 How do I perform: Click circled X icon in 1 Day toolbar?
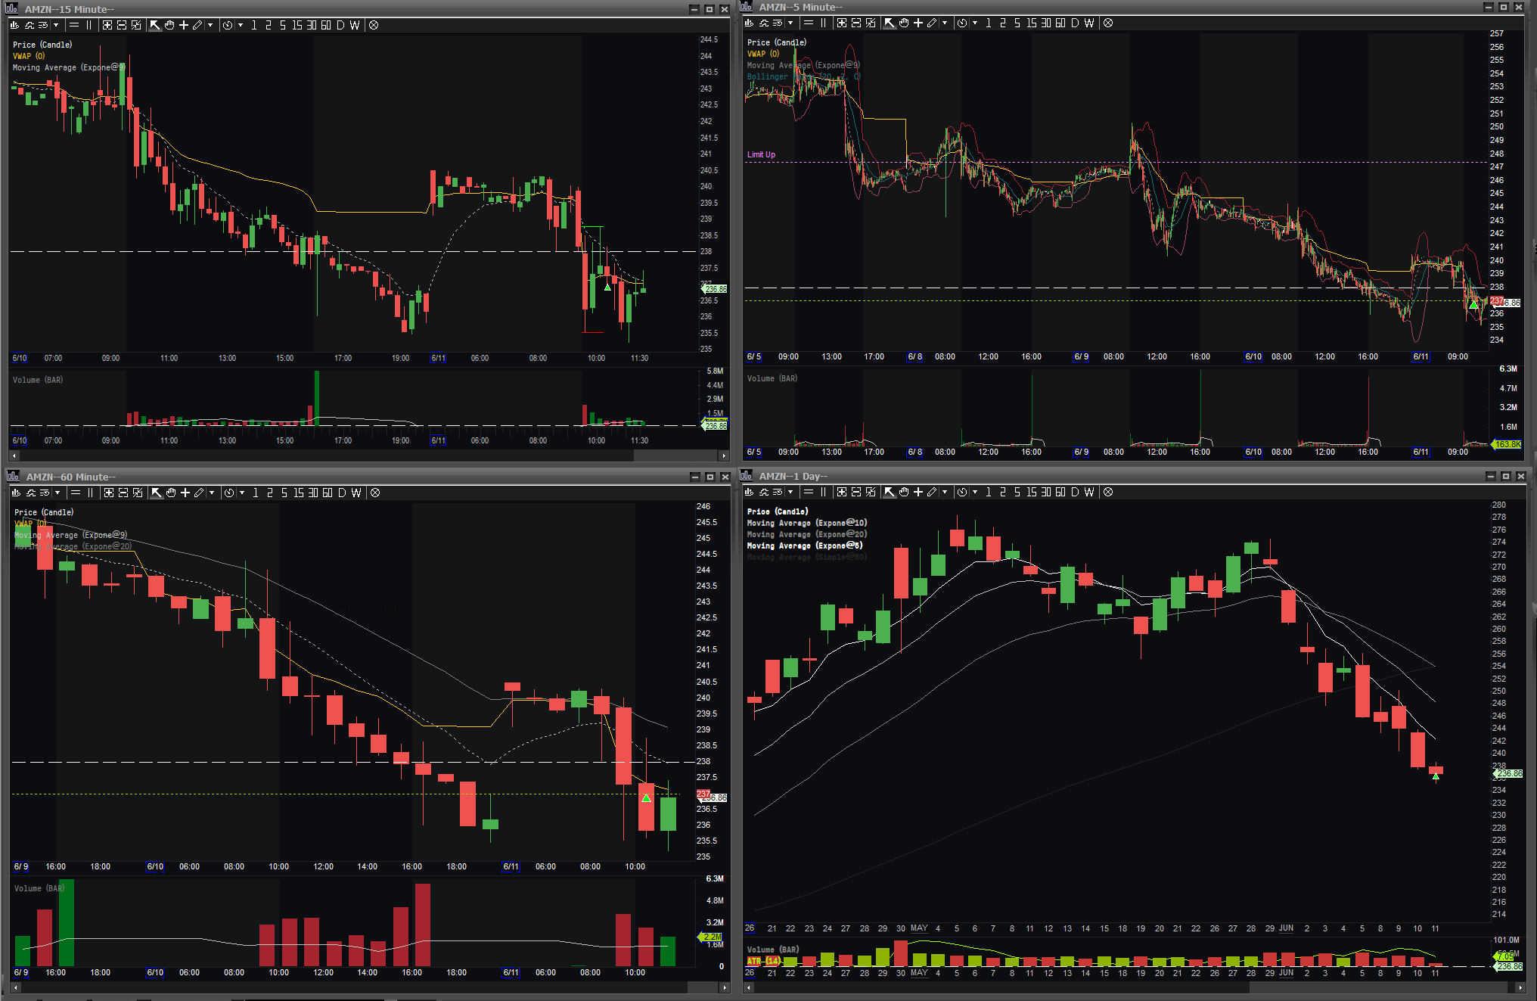1108,492
